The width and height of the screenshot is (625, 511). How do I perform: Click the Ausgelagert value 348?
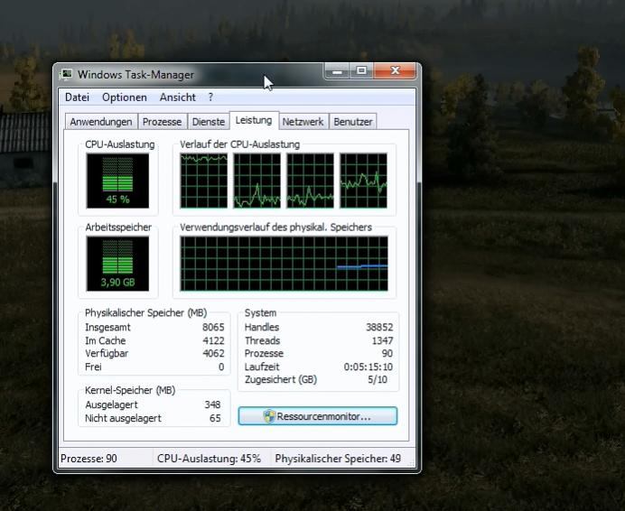212,404
